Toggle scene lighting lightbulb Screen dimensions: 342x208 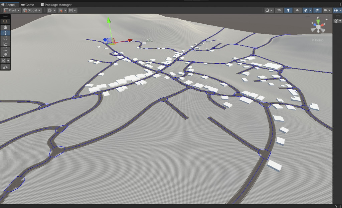288,10
